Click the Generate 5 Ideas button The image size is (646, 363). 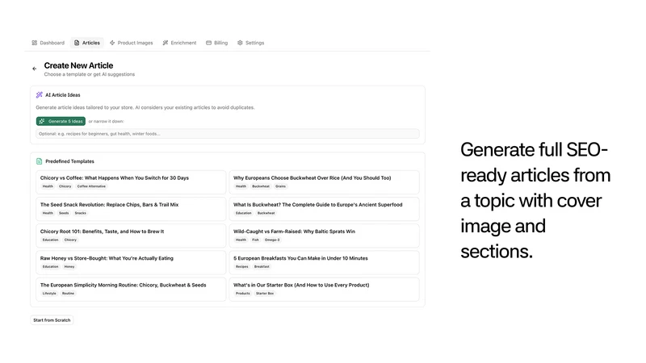coord(61,122)
